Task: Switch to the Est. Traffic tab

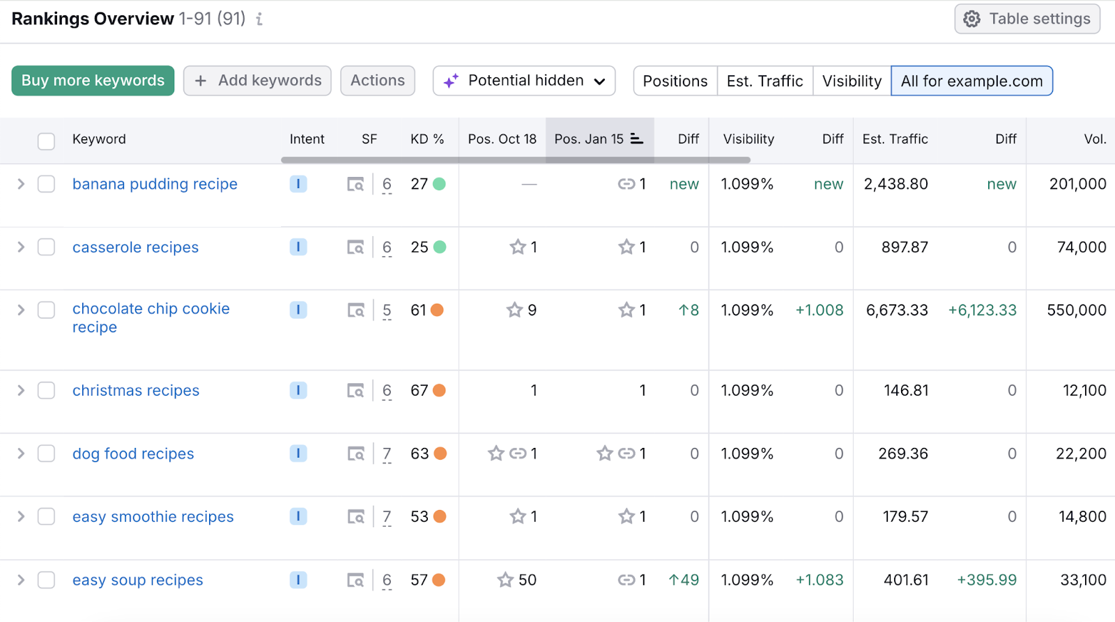Action: pyautogui.click(x=764, y=81)
